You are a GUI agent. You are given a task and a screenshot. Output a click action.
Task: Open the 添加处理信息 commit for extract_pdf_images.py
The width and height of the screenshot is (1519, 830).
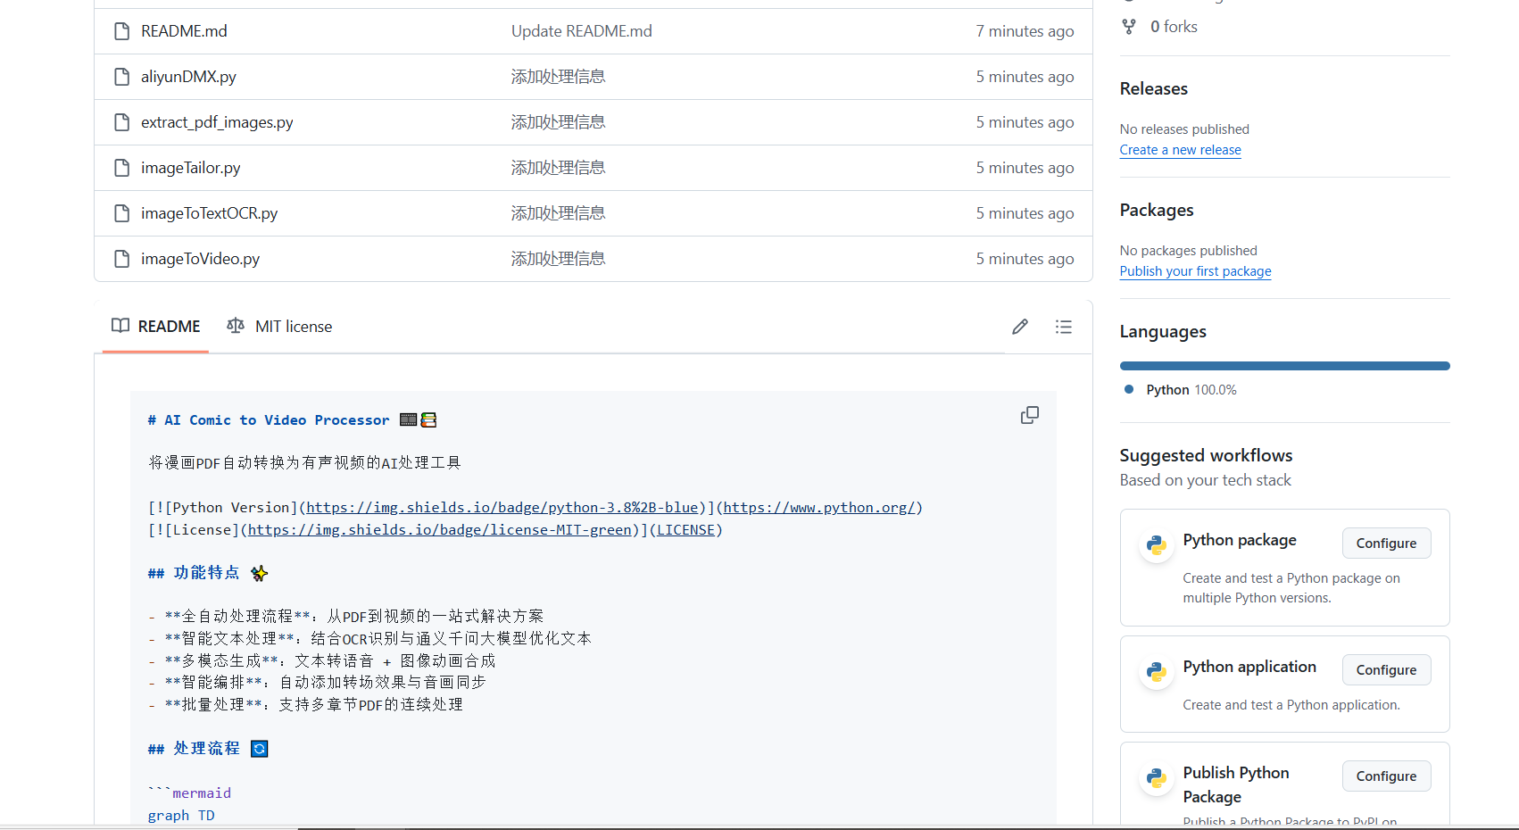point(559,122)
